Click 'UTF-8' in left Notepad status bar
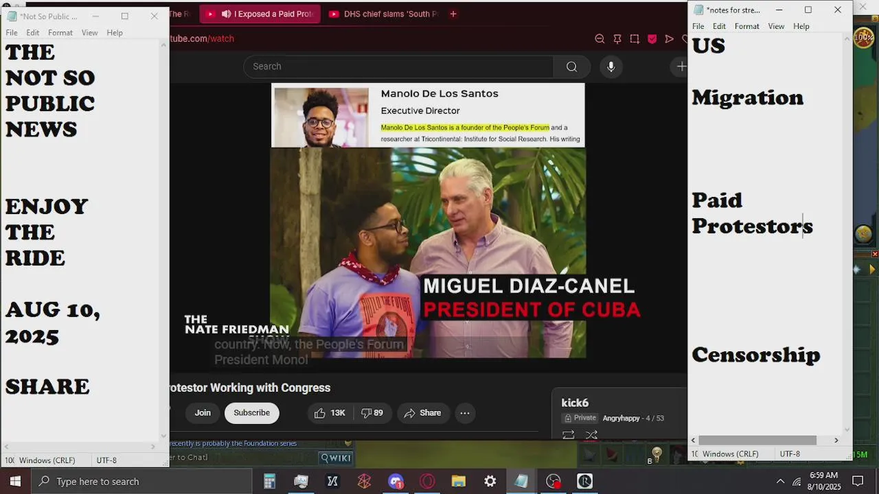The image size is (879, 494). click(x=106, y=460)
